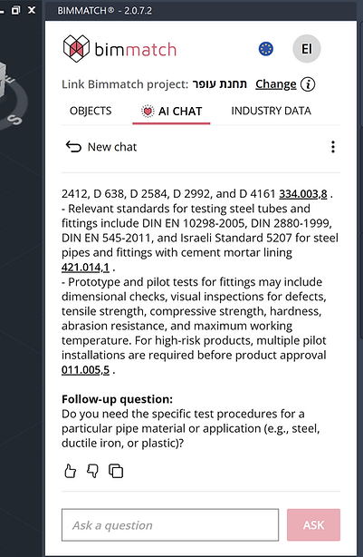
Task: Focus the Ask a question input field
Action: [170, 525]
